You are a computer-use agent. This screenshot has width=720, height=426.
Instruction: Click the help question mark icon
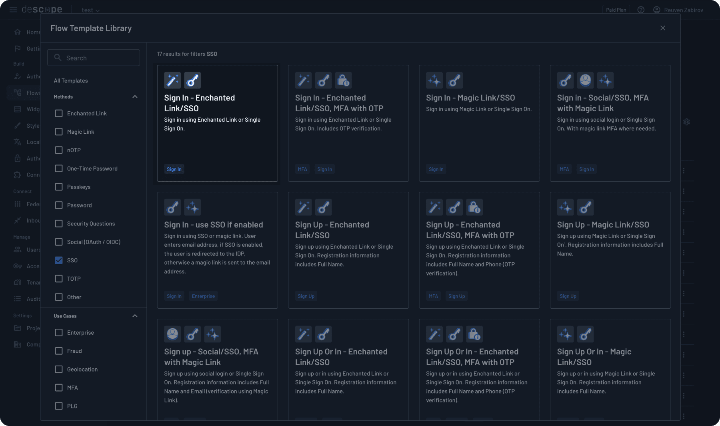coord(641,10)
